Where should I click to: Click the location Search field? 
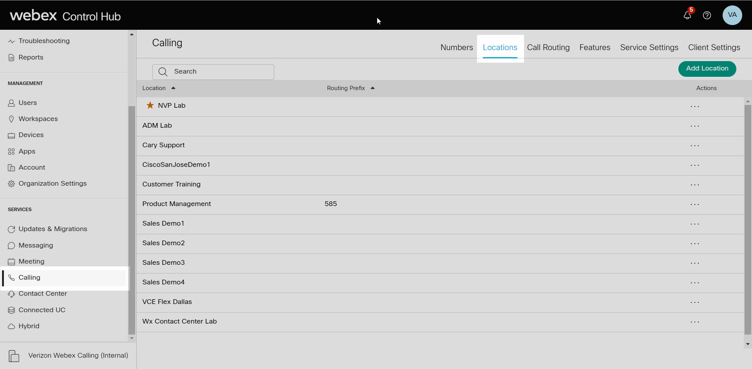[x=219, y=72]
